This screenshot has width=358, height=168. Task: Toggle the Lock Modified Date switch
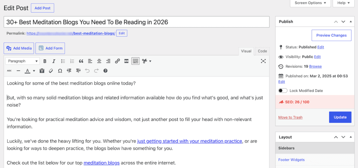click(x=283, y=91)
